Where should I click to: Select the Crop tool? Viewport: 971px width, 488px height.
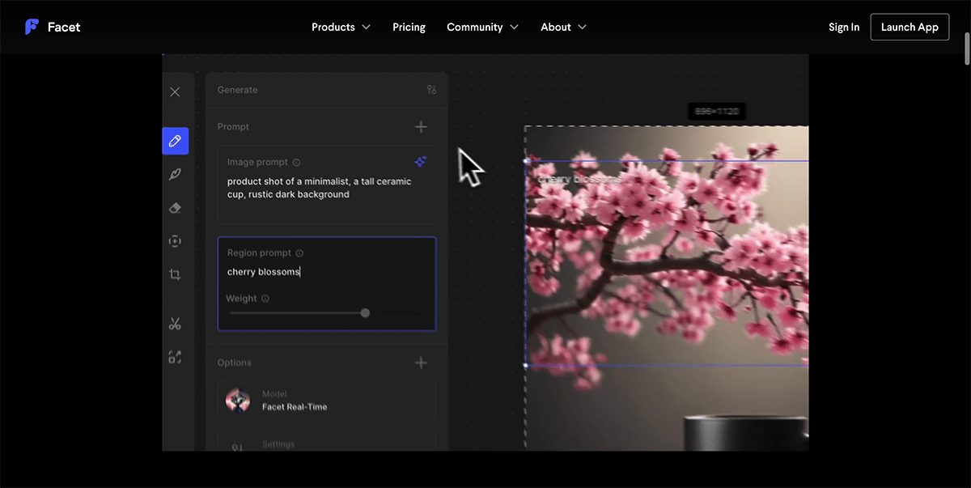tap(175, 275)
